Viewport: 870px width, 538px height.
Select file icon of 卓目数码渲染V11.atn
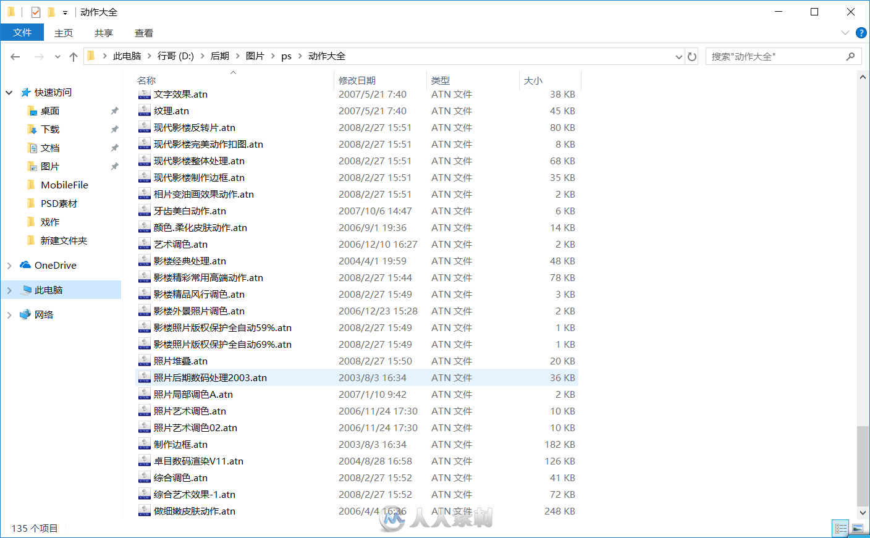pyautogui.click(x=145, y=461)
